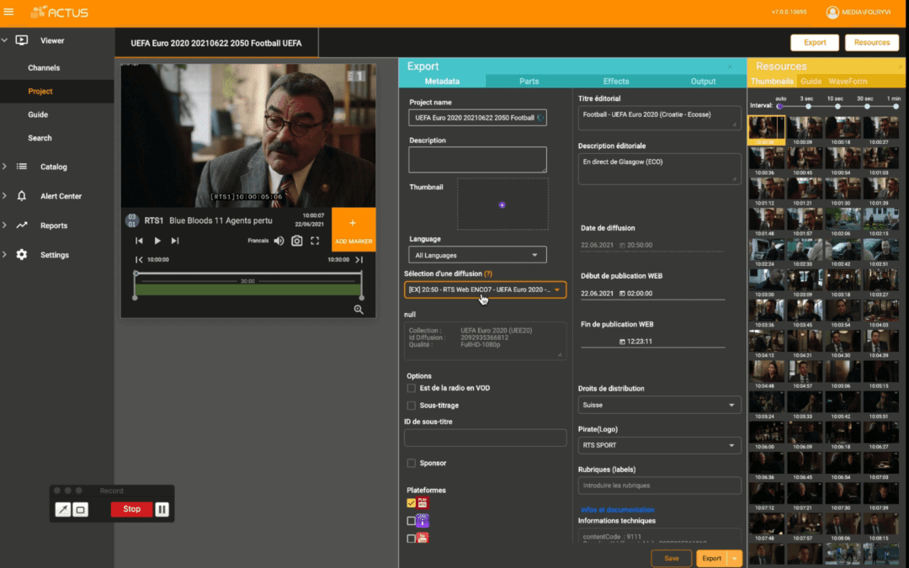Open Alert Center via the bell icon
Image resolution: width=909 pixels, height=568 pixels.
[21, 196]
